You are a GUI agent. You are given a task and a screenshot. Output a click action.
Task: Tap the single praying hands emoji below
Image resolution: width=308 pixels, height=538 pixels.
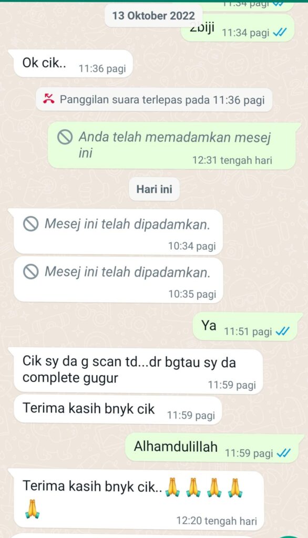coord(32,509)
